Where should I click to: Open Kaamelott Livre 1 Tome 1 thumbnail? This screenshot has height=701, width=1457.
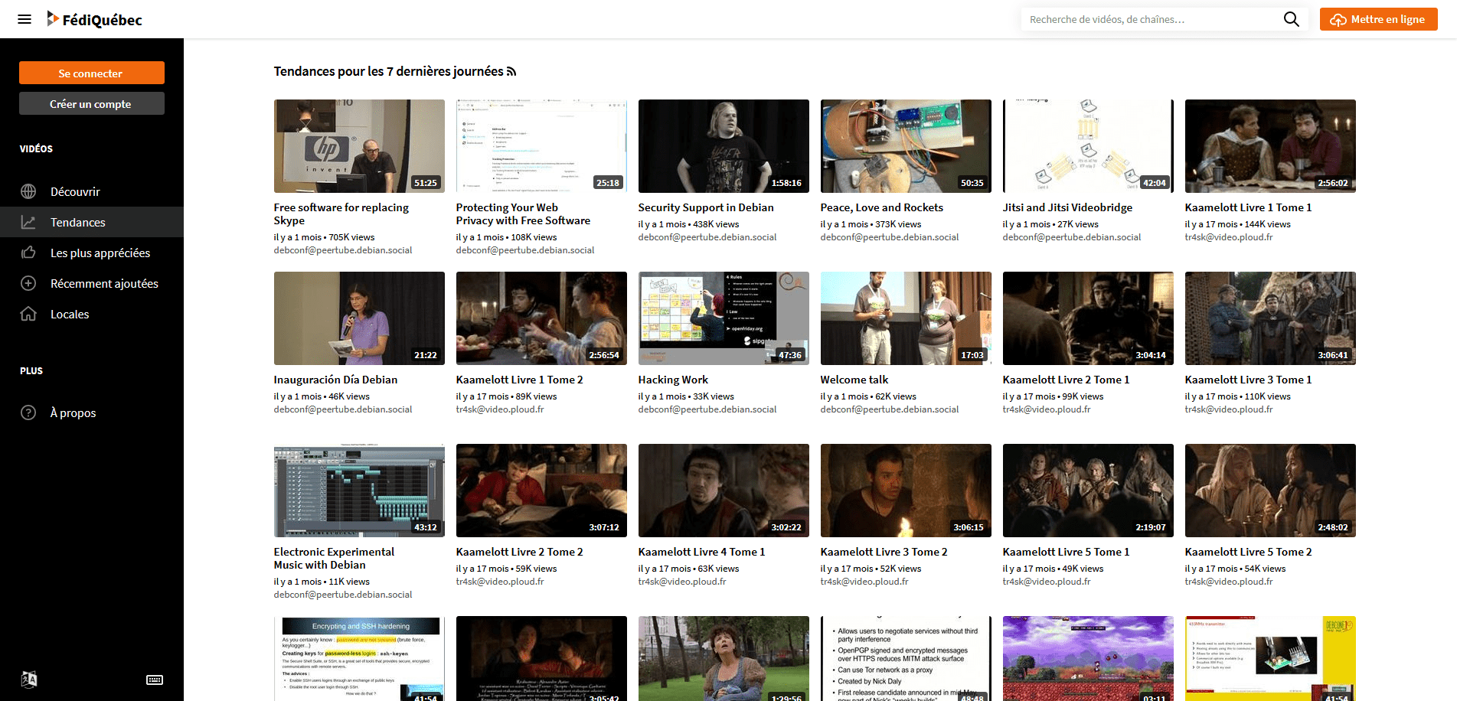click(1270, 145)
